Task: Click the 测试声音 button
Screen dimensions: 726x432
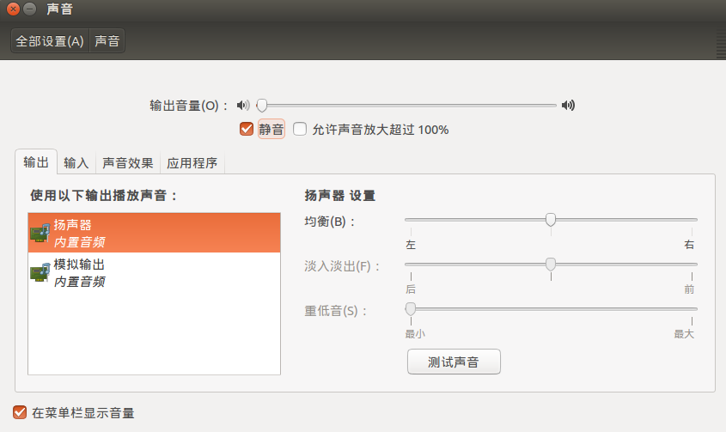Action: (454, 362)
